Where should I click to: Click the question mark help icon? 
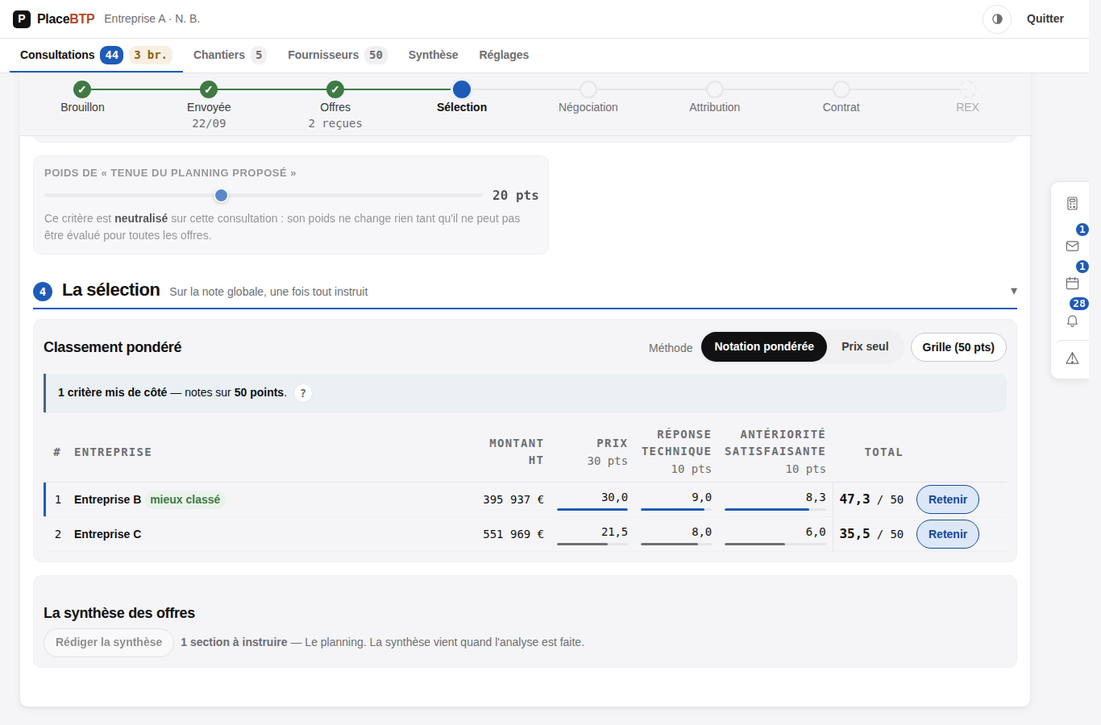pyautogui.click(x=303, y=393)
